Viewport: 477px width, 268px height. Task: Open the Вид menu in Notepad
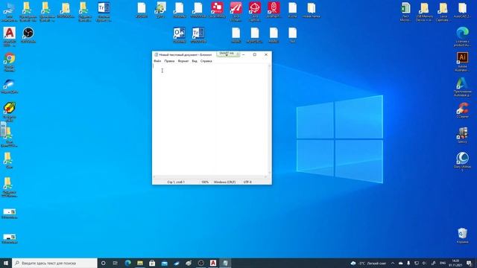(x=195, y=61)
